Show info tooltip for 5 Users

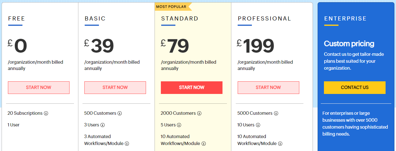coord(179,125)
